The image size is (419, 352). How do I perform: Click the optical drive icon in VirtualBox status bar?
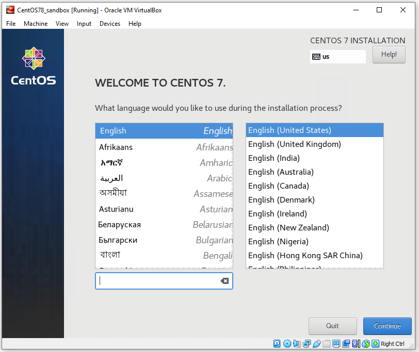click(287, 343)
